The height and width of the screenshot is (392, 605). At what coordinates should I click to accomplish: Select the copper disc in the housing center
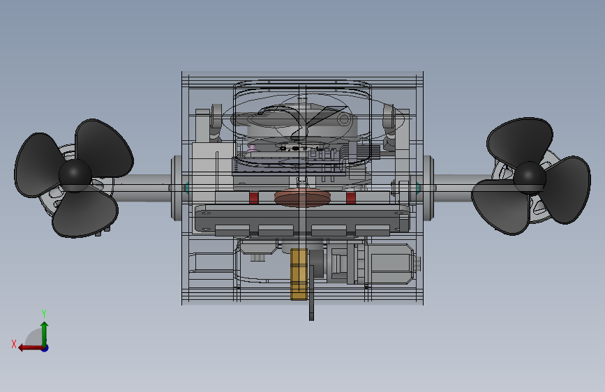303,197
